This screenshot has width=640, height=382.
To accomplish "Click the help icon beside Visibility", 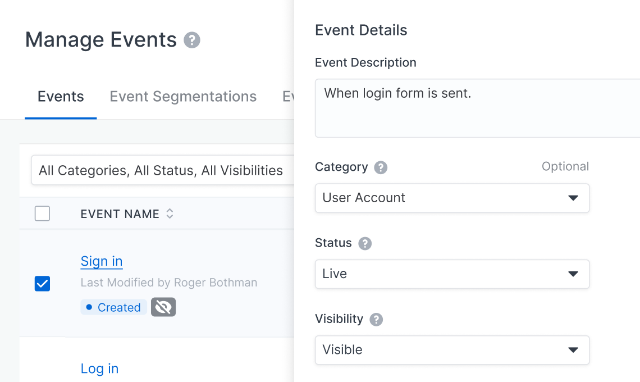I will pos(376,319).
